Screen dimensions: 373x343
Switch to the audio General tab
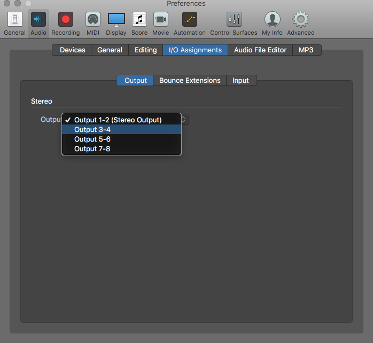pyautogui.click(x=110, y=50)
